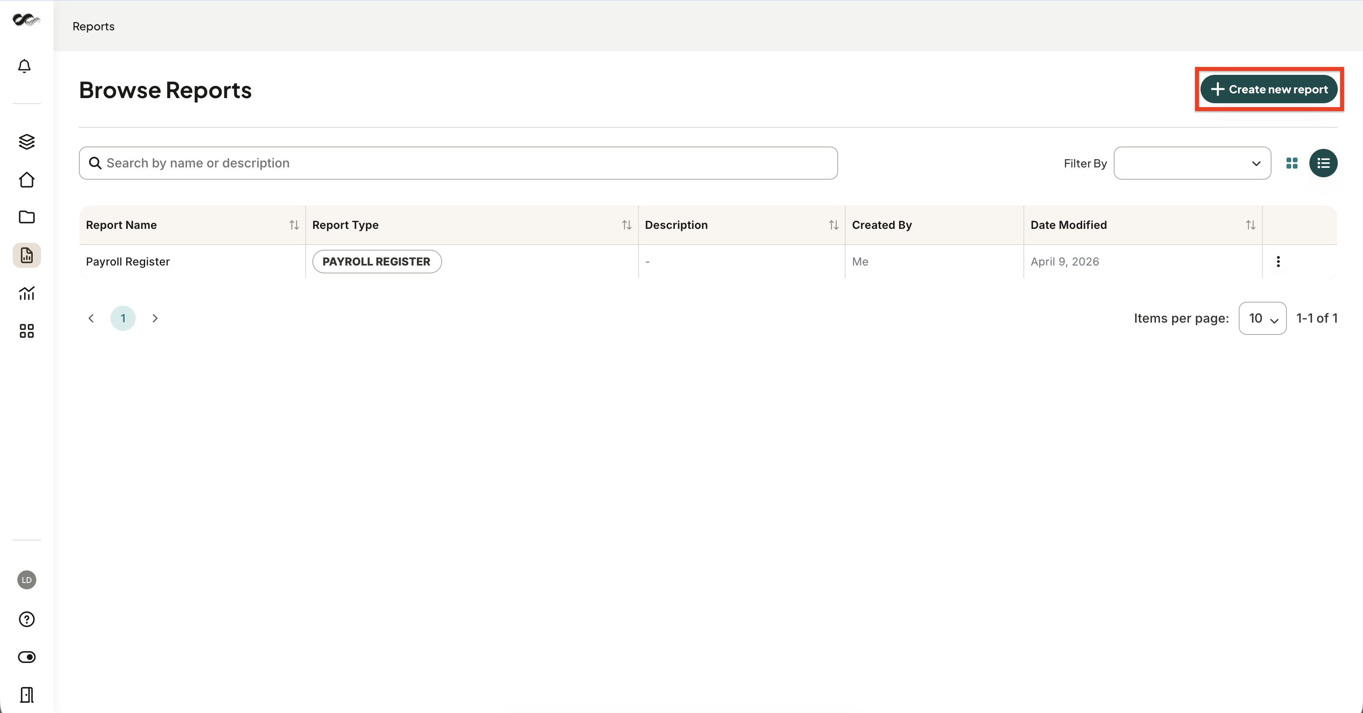
Task: Sort by Description column
Action: [833, 225]
